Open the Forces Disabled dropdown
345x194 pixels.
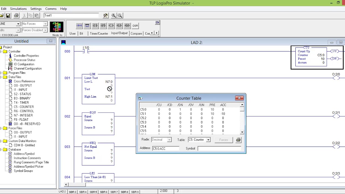tap(45, 30)
